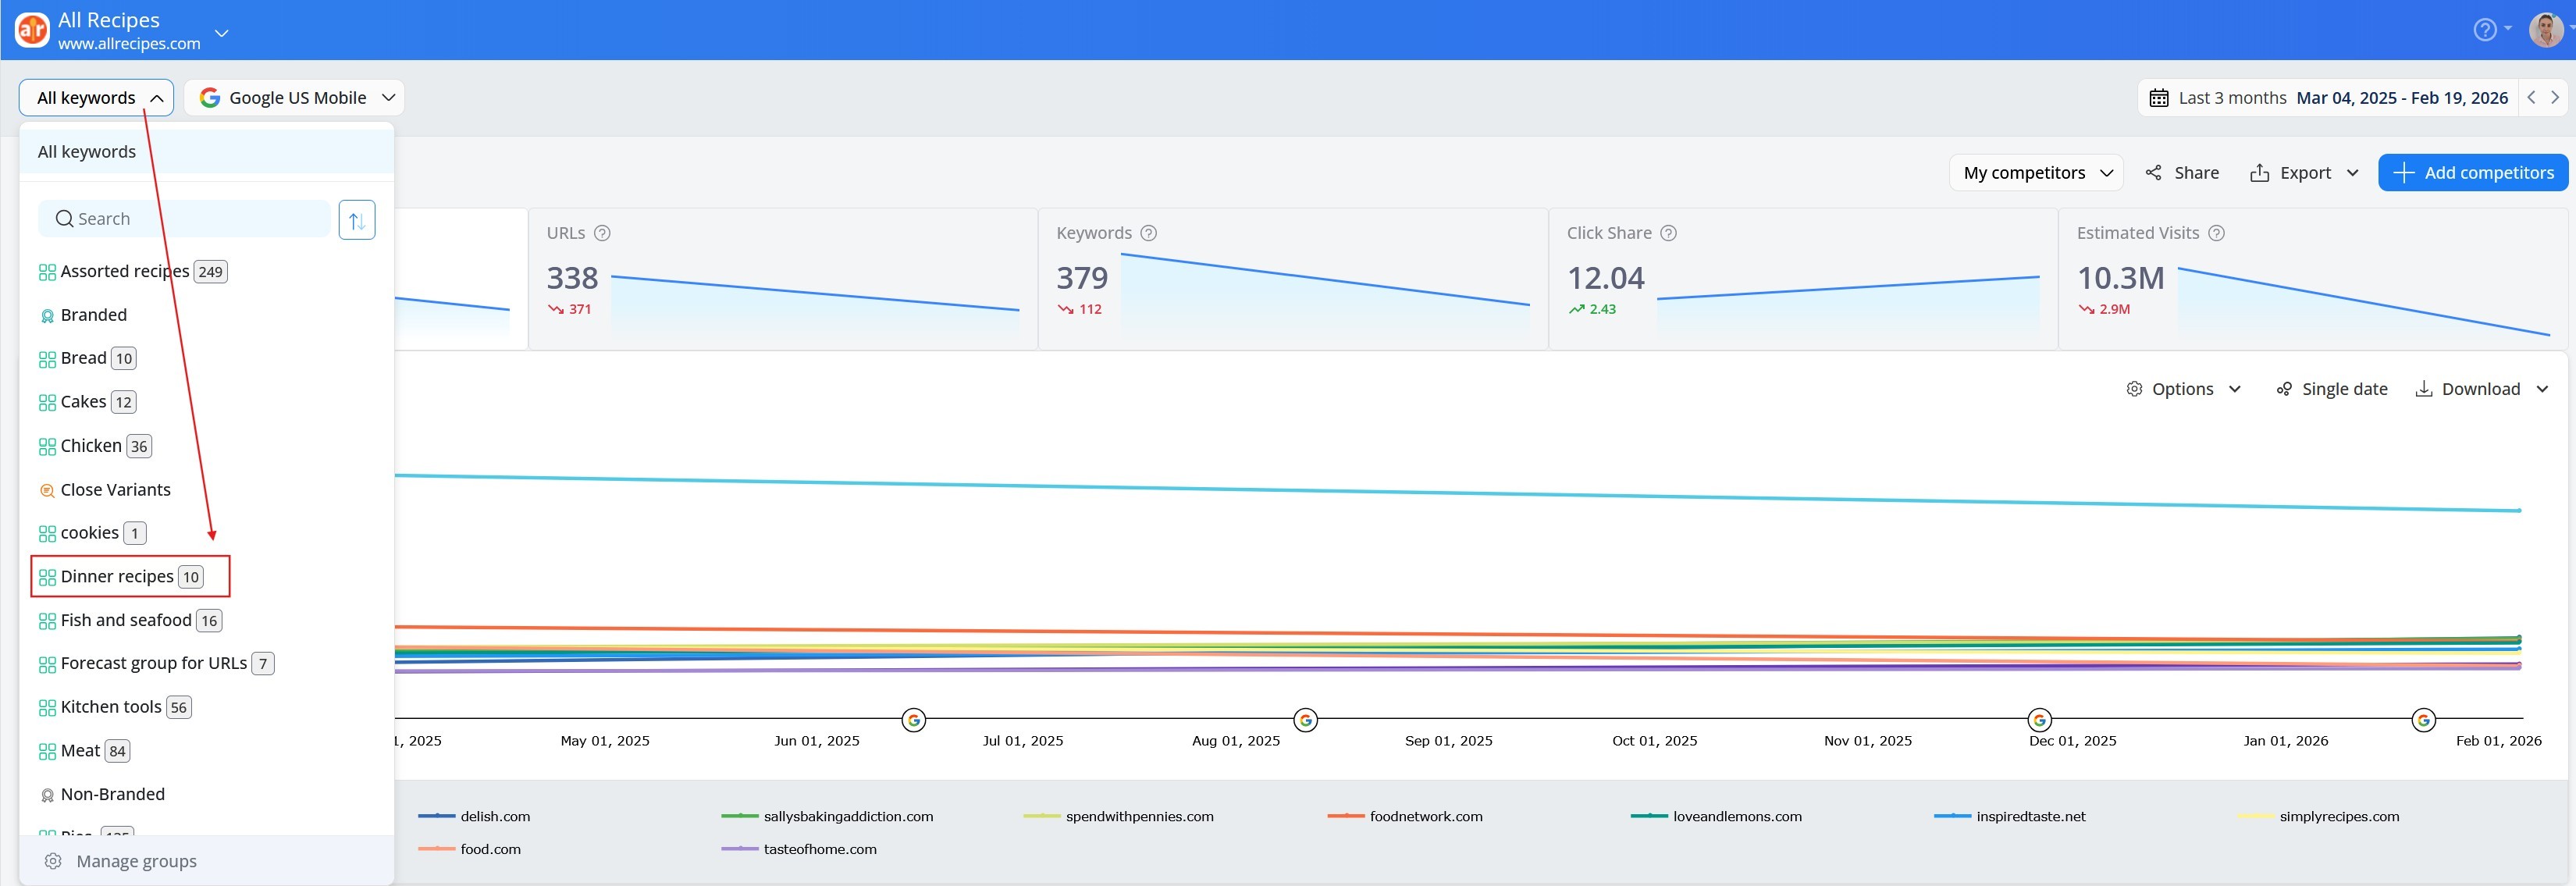Select the Fish and seafood group
2576x886 pixels.
coord(130,620)
